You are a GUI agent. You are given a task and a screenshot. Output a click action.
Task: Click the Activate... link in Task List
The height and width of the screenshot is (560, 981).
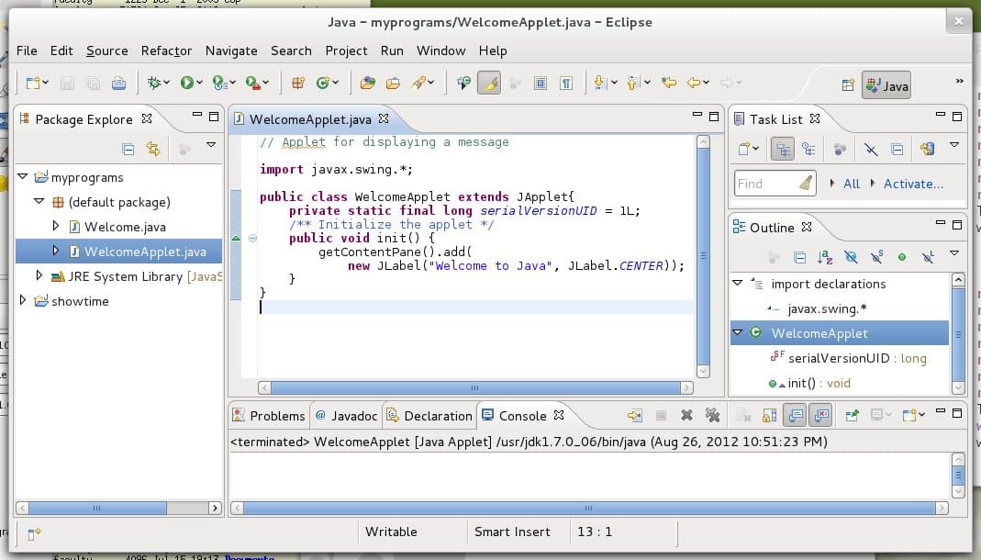912,184
